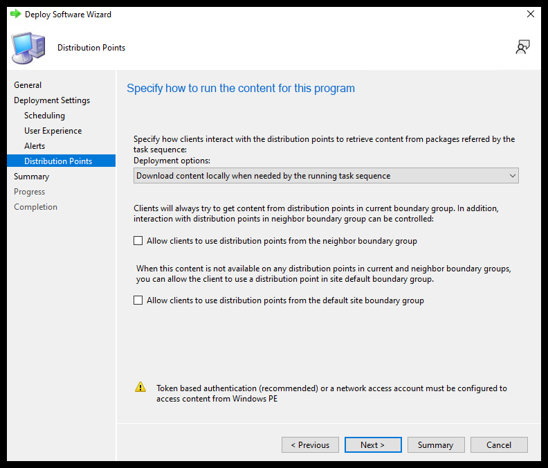
Task: Select the Distribution Points step
Action: coord(58,161)
